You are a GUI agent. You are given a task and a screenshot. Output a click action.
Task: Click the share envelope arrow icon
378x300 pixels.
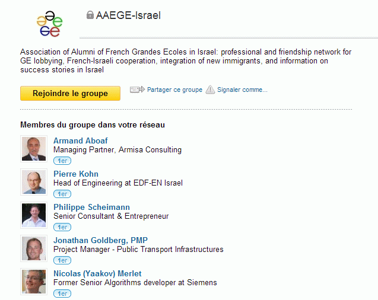tap(137, 90)
